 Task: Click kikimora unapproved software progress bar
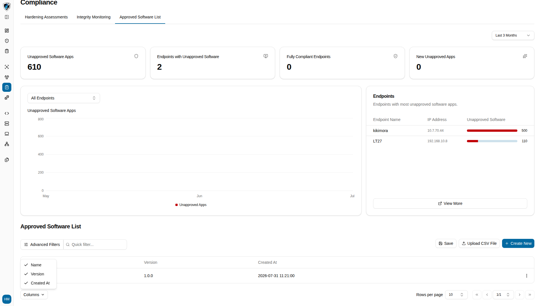pyautogui.click(x=492, y=131)
